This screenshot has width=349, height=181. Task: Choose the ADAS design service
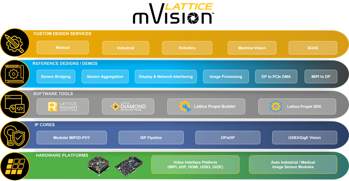click(313, 48)
